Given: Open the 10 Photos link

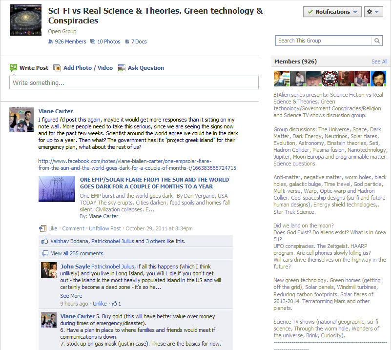Looking at the screenshot, I should (x=105, y=42).
